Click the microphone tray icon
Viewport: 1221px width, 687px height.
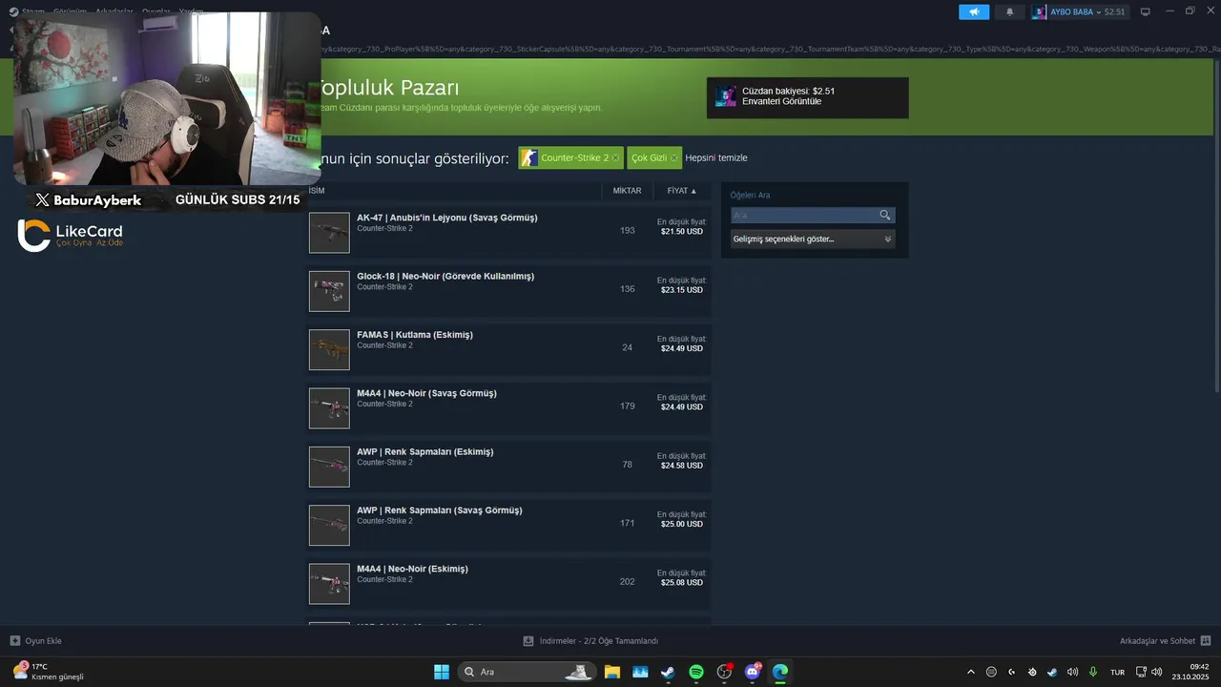point(1093,672)
